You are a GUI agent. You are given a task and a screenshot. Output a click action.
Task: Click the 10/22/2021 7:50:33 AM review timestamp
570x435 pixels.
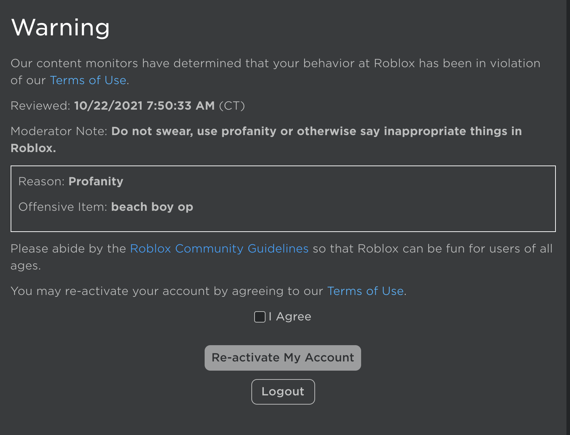144,106
